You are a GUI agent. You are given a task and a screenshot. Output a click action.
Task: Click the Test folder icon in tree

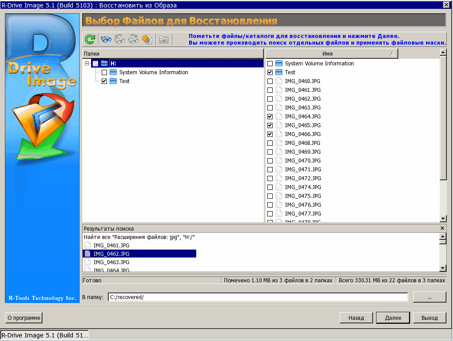tap(113, 81)
